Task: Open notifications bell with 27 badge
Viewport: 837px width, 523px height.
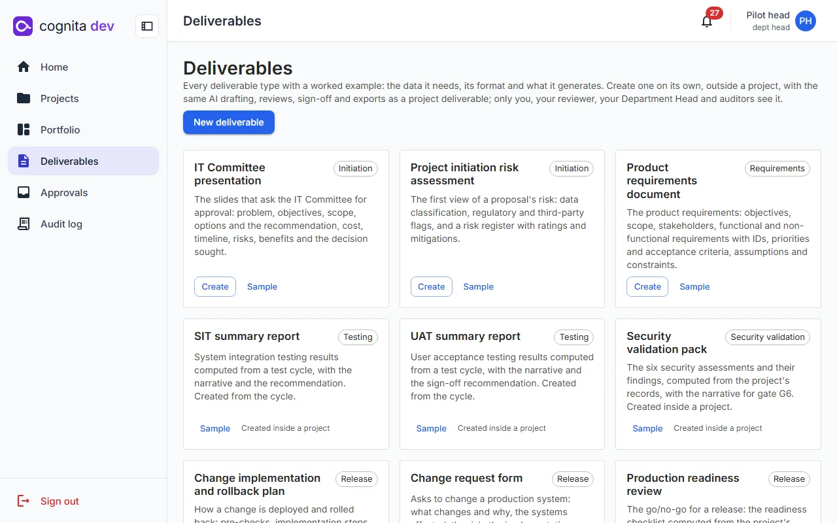Action: tap(707, 22)
